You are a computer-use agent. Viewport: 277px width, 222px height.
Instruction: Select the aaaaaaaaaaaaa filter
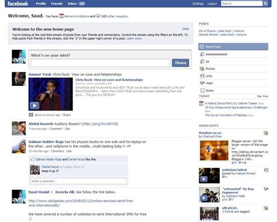tap(233, 54)
